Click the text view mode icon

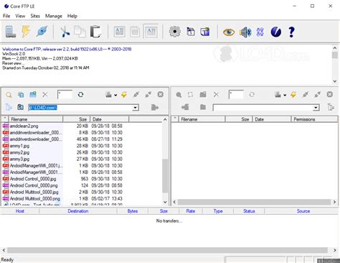tap(120, 32)
